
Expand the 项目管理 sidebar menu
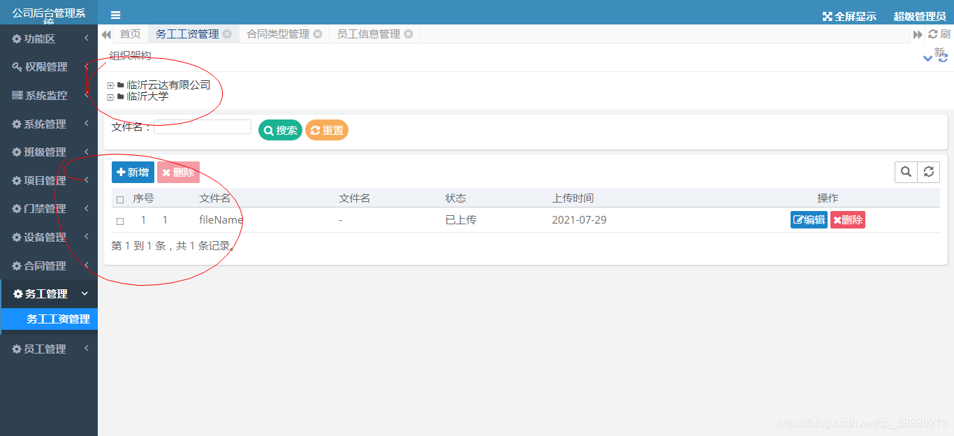tap(49, 181)
